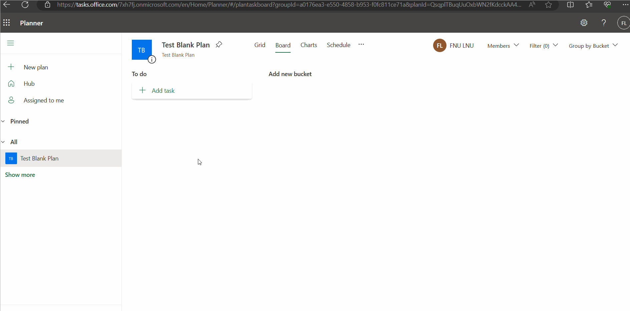This screenshot has height=311, width=630.
Task: Select the Board view tab
Action: (283, 45)
